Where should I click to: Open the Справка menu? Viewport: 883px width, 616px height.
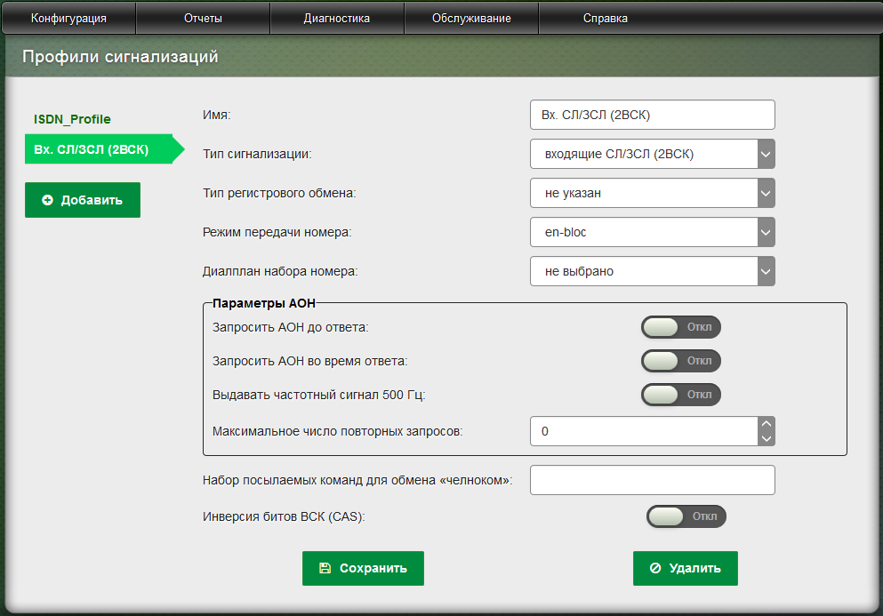click(606, 18)
